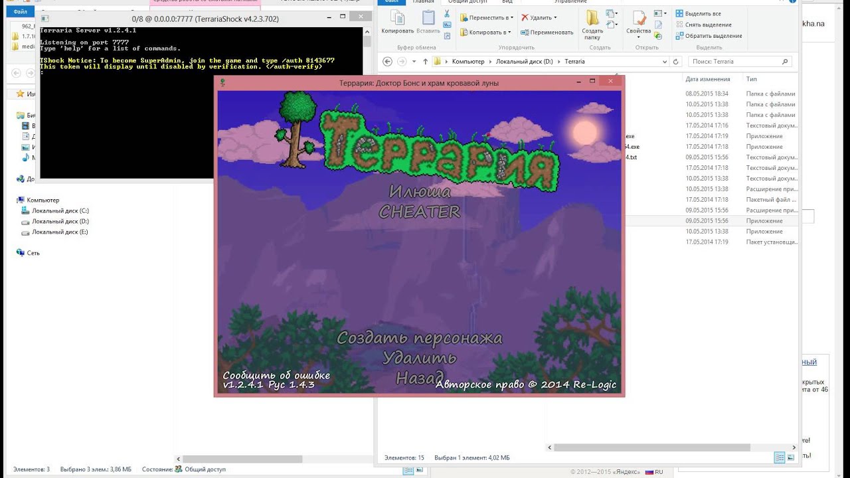Sort by Дата изменения column header
Viewport: 850px width, 478px height.
pos(707,79)
